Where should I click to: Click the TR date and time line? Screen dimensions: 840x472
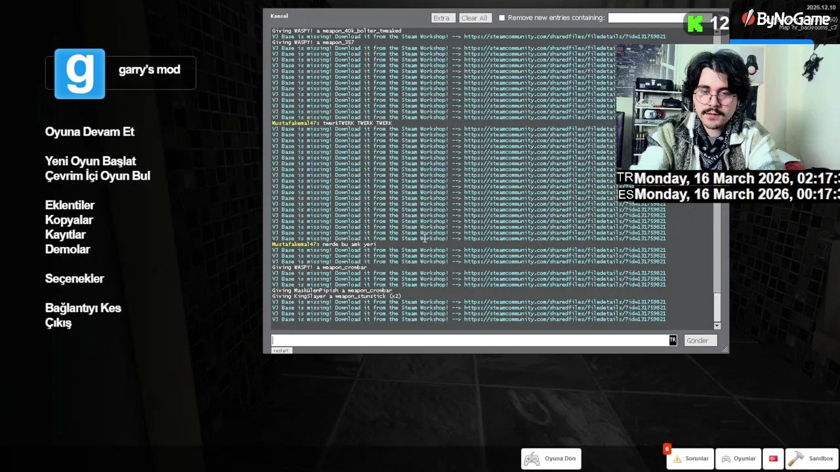pyautogui.click(x=728, y=178)
